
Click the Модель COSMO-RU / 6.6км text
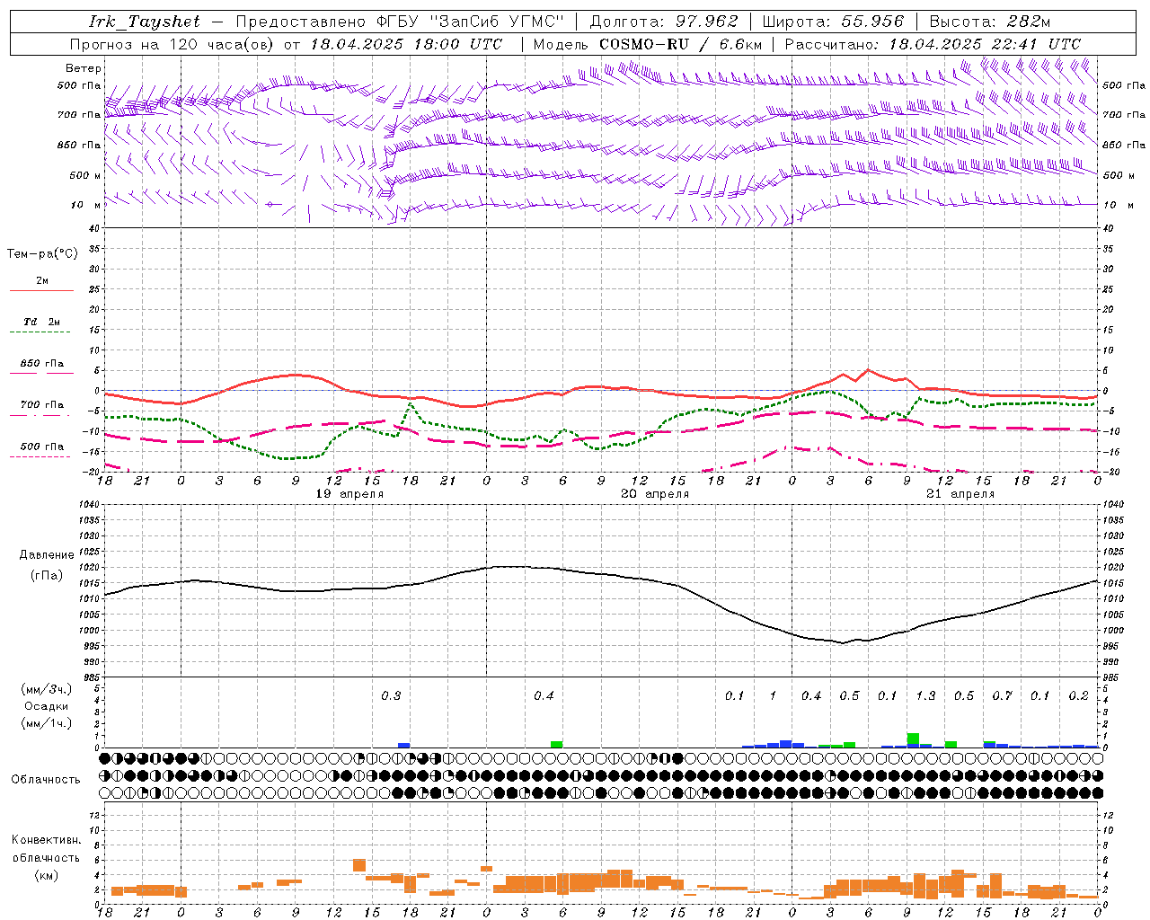pyautogui.click(x=648, y=44)
